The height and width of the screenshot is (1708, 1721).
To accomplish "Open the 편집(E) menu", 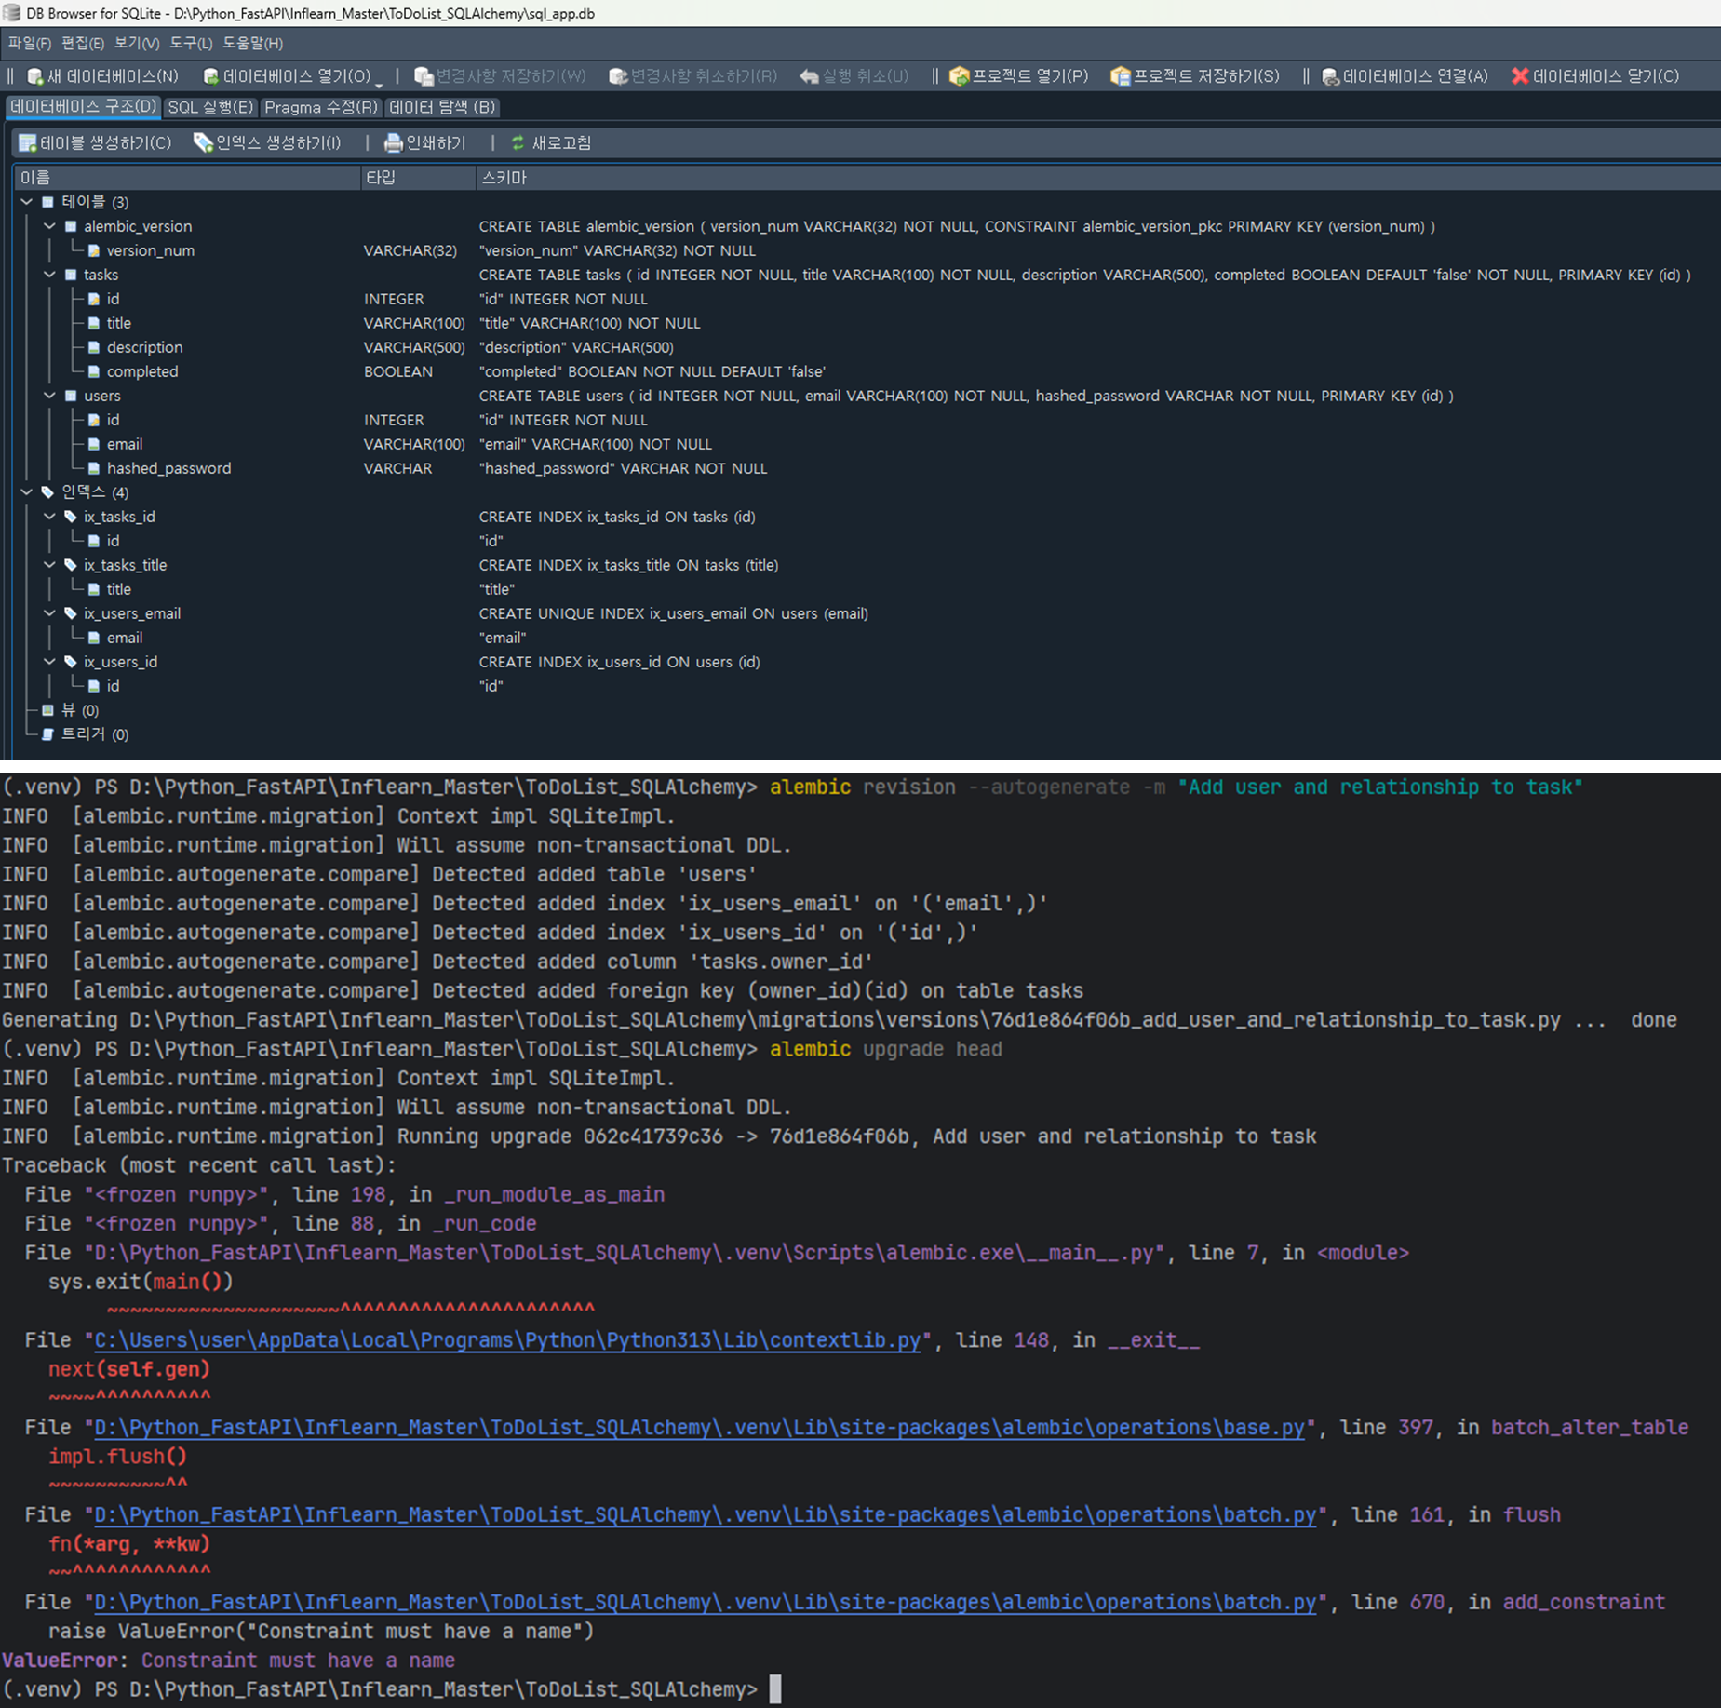I will click(x=82, y=43).
